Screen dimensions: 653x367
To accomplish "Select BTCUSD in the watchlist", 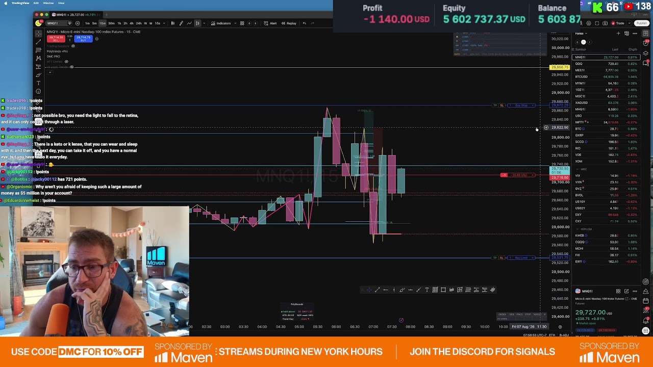I will [x=606, y=76].
